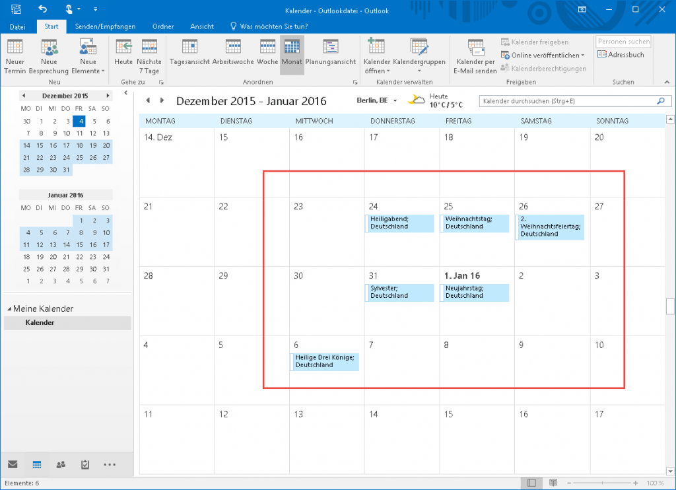Open Mail from the bottom navigation bar
This screenshot has height=490, width=676.
point(13,464)
